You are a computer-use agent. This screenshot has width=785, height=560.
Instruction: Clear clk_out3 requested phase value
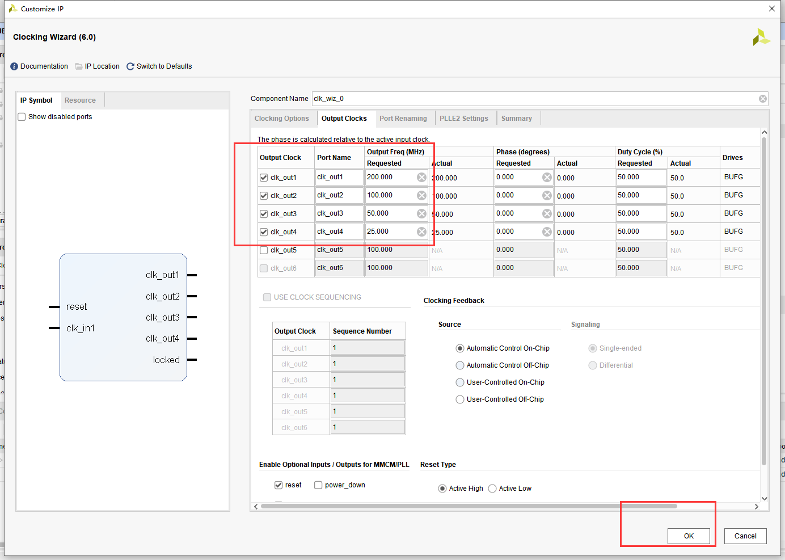coord(547,213)
